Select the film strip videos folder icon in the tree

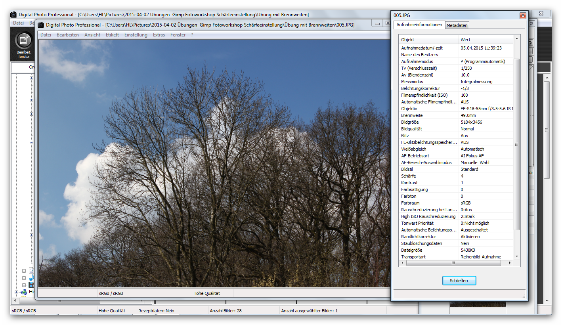(31, 285)
